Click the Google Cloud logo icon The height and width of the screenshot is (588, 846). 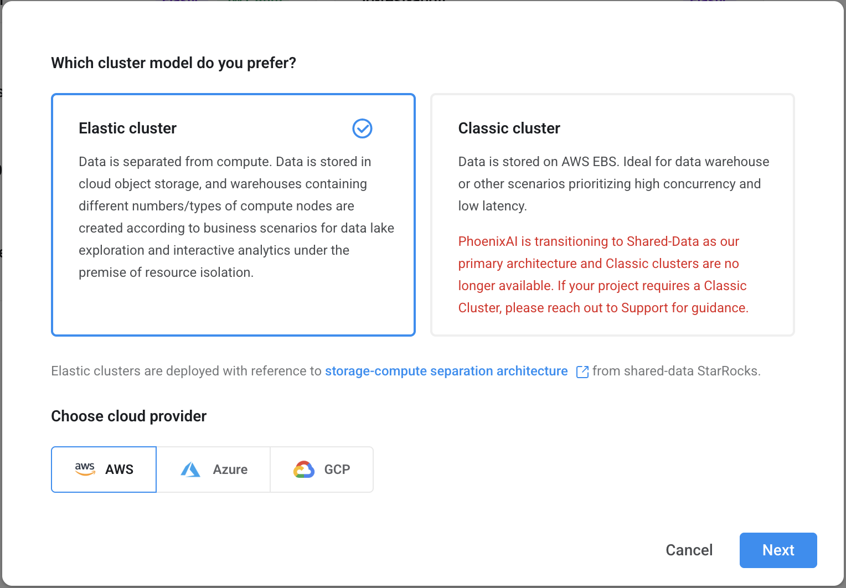tap(304, 470)
